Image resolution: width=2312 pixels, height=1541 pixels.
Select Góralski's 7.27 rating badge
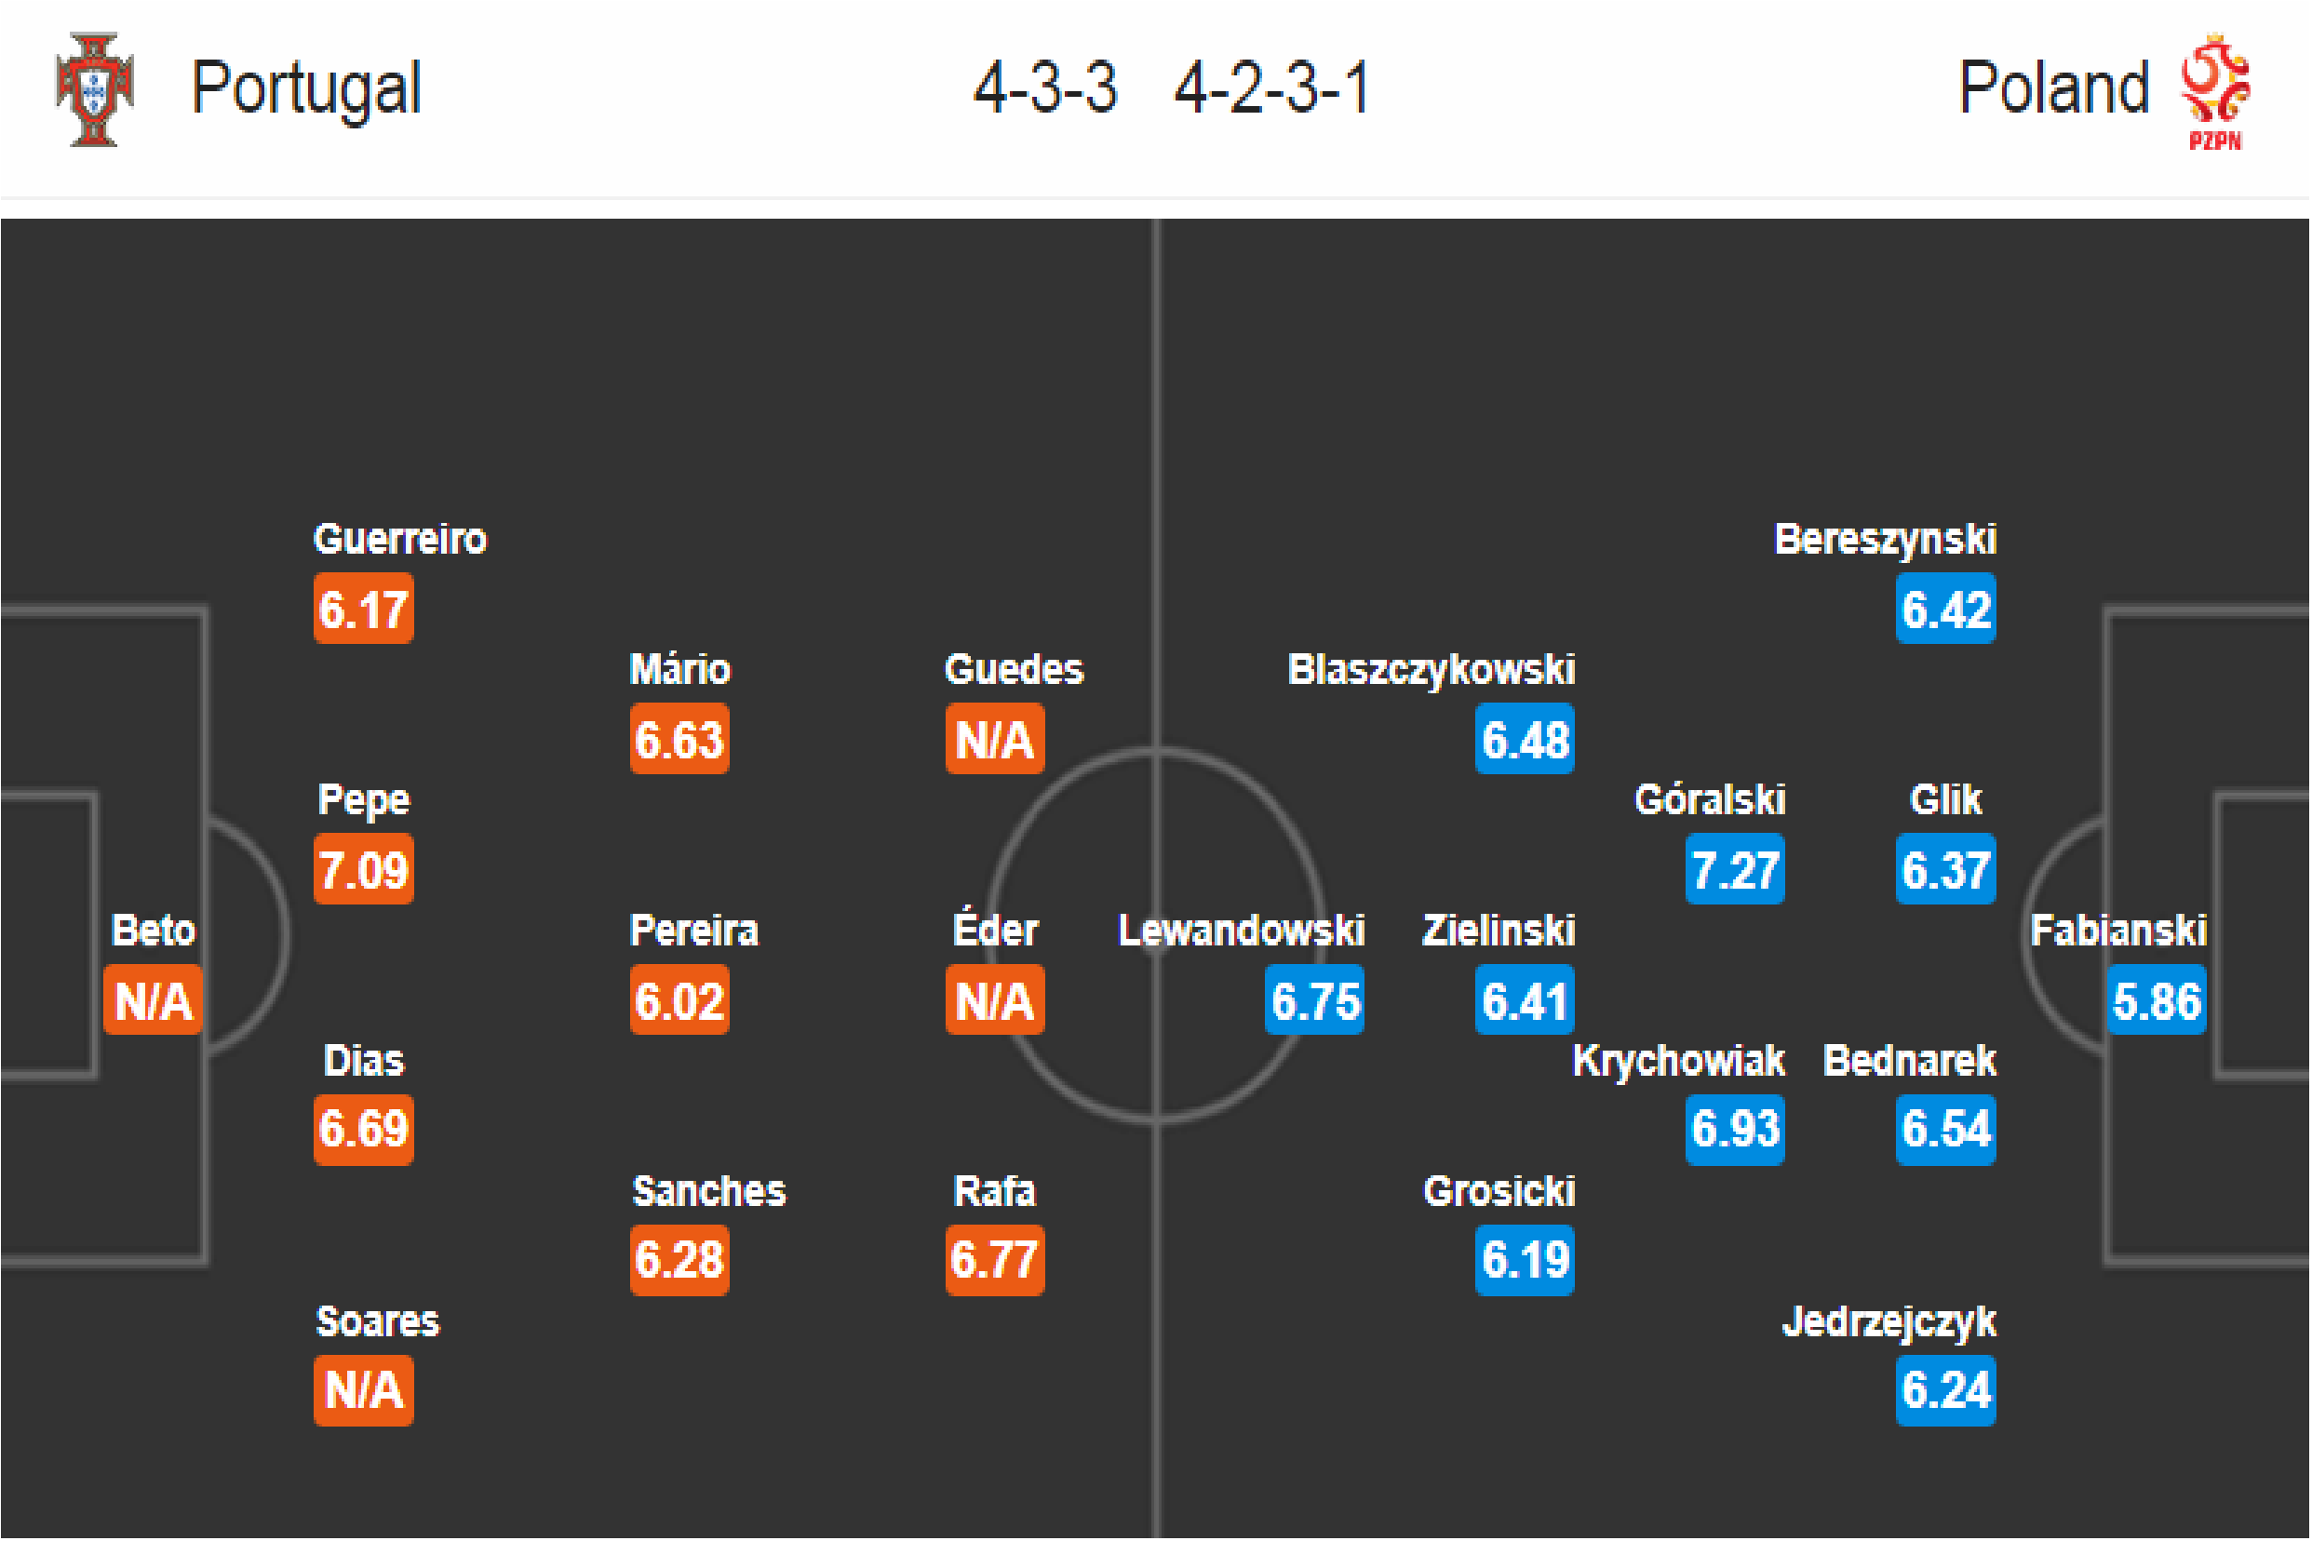pos(1735,869)
